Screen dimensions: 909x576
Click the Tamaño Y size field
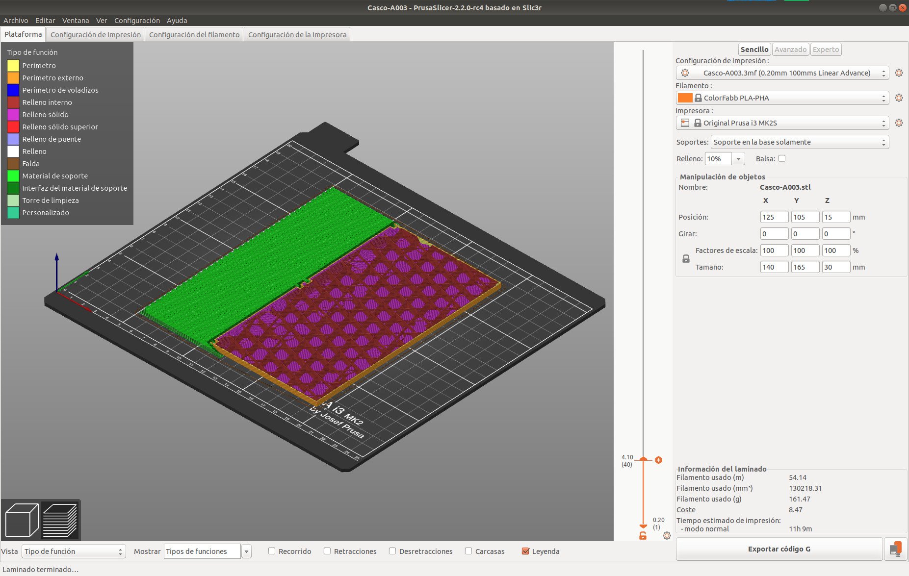point(805,267)
